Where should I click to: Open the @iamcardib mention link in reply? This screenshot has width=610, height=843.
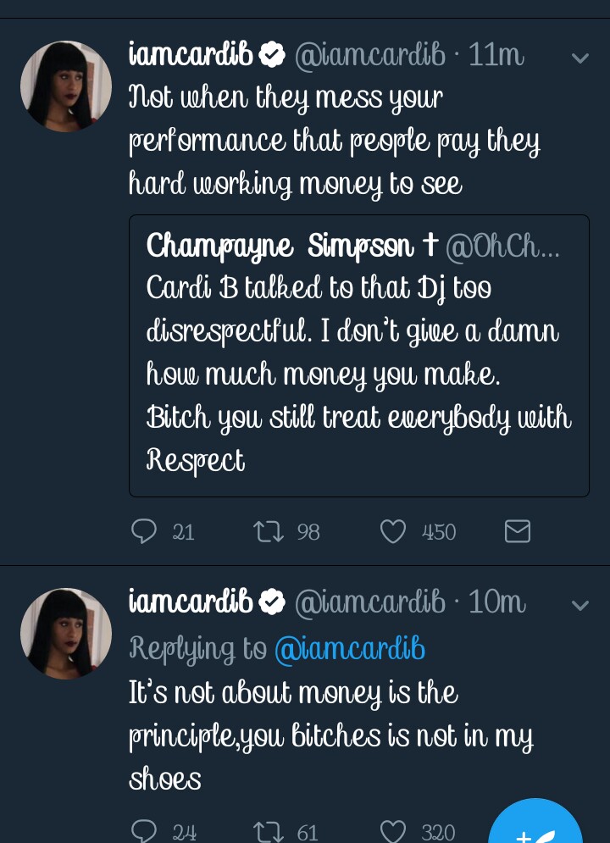(349, 649)
